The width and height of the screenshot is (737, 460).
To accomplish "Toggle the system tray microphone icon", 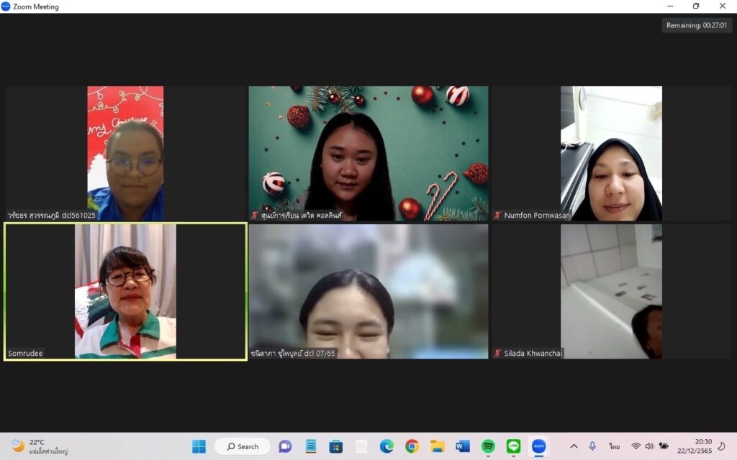I will pos(592,446).
